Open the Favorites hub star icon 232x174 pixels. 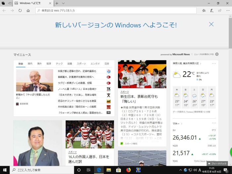click(204, 11)
